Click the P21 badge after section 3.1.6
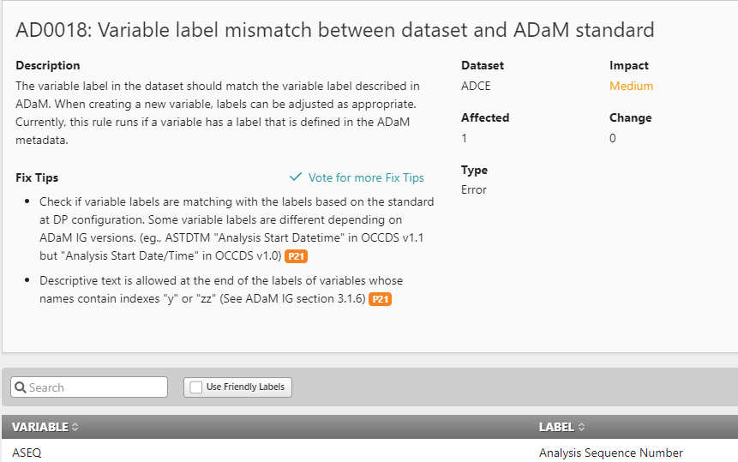This screenshot has width=738, height=462. point(381,299)
